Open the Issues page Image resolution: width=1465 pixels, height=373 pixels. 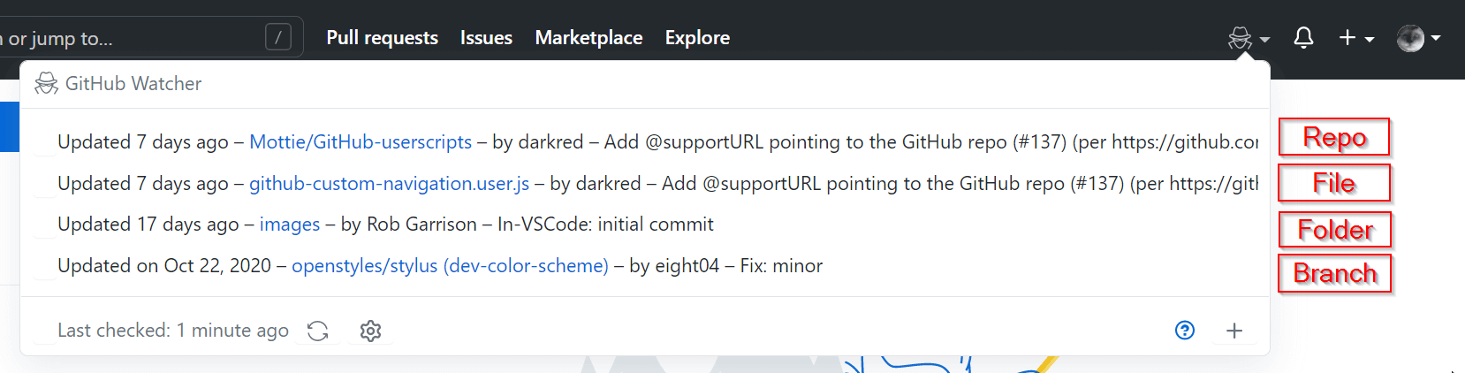(x=486, y=38)
